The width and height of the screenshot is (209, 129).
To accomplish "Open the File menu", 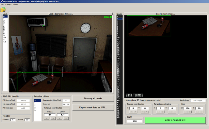I will coord(2,5).
